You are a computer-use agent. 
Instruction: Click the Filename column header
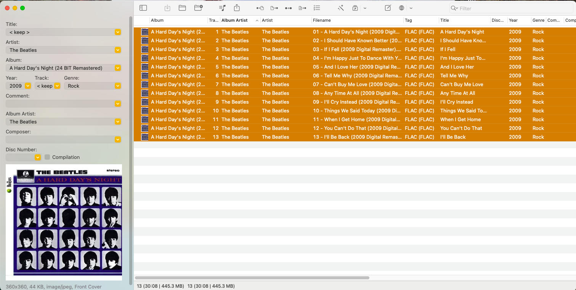(x=322, y=20)
